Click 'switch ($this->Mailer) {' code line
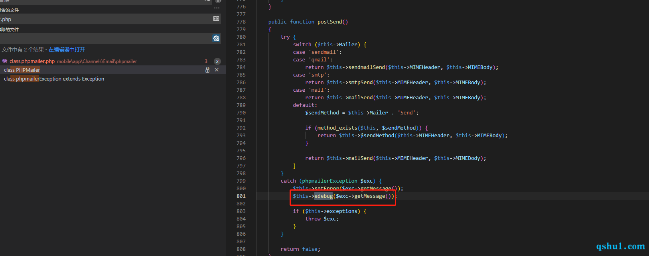The height and width of the screenshot is (256, 649). pos(330,44)
